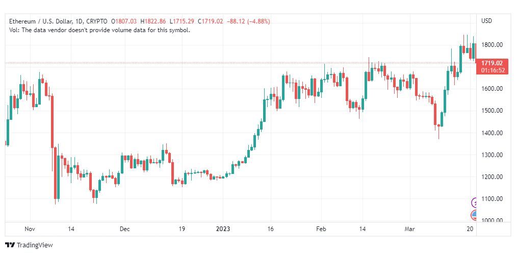Image resolution: width=516 pixels, height=254 pixels.
Task: Open the purple lightning event marker
Action: [474, 202]
